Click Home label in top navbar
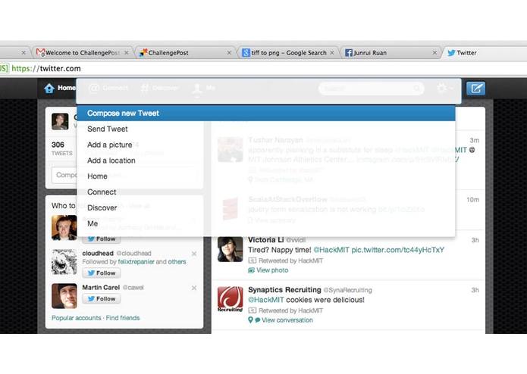Screen dimensions: 527x374 click(66, 88)
